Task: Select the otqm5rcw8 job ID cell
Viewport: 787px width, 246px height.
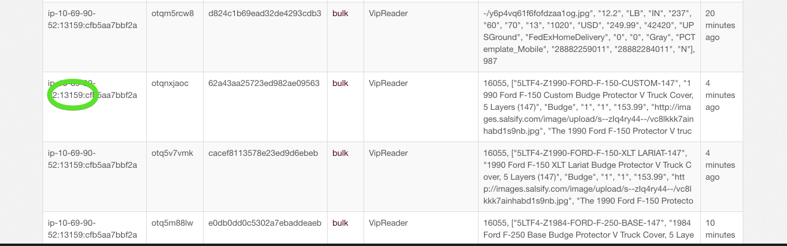Action: (172, 13)
